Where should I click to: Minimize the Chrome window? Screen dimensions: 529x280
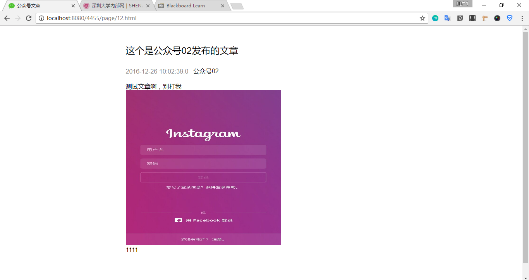click(484, 5)
